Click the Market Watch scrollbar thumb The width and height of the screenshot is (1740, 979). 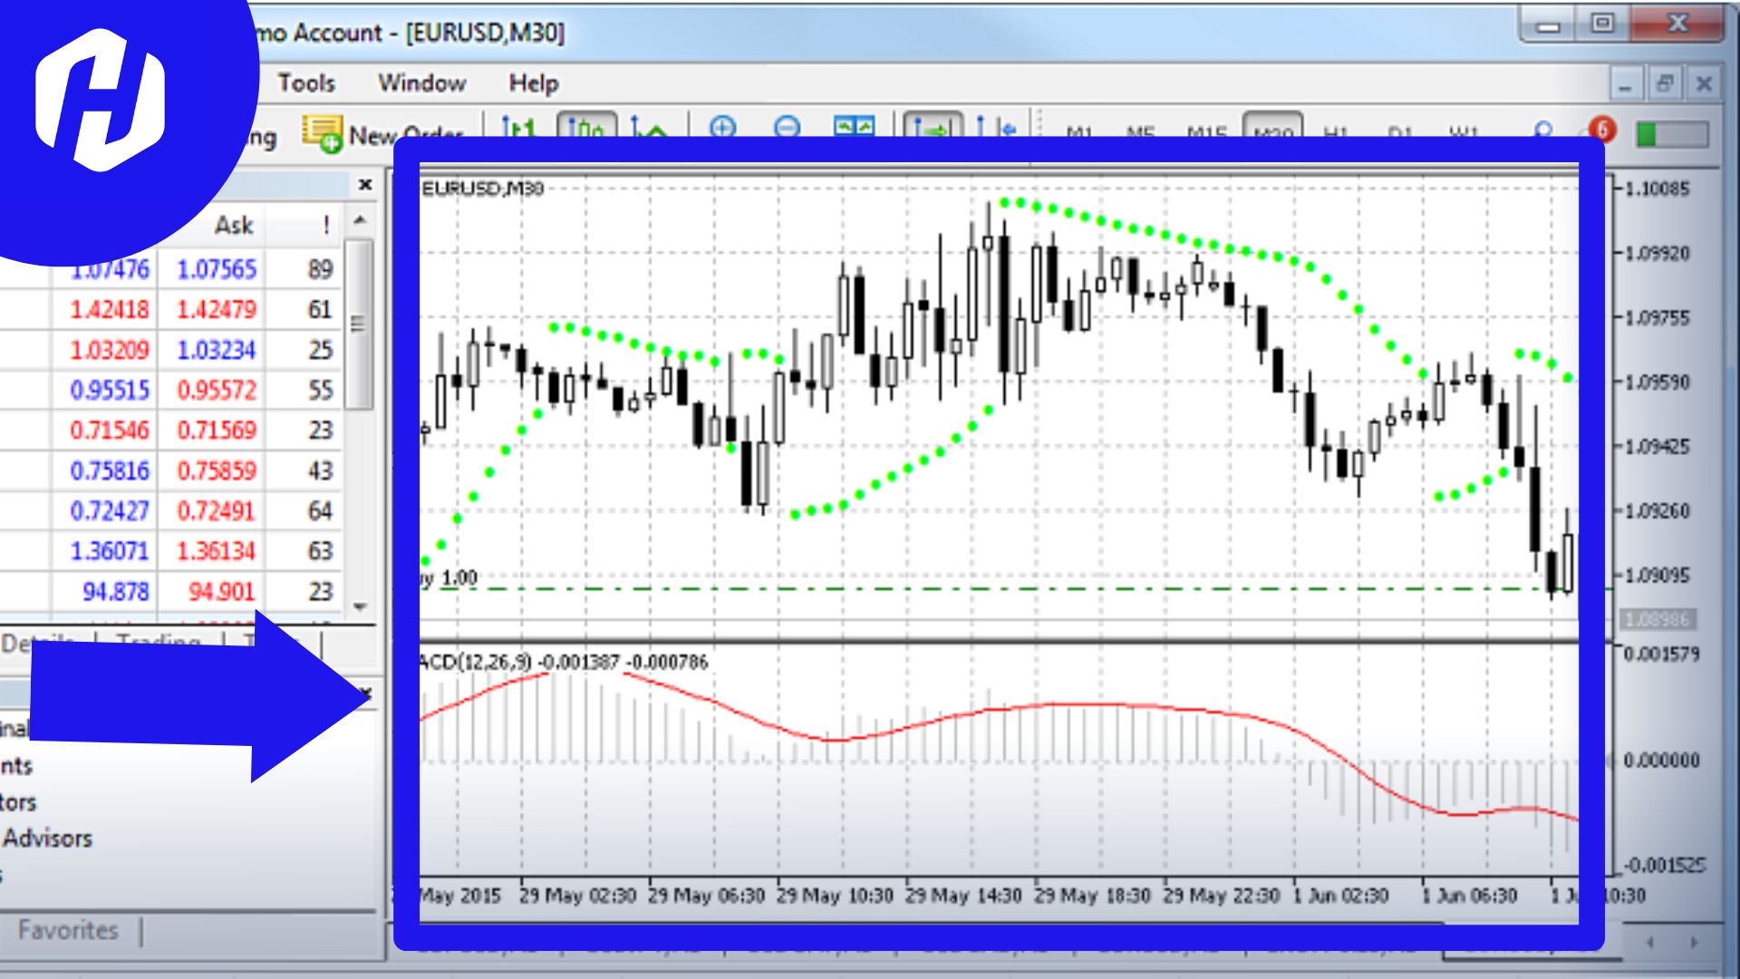[360, 324]
